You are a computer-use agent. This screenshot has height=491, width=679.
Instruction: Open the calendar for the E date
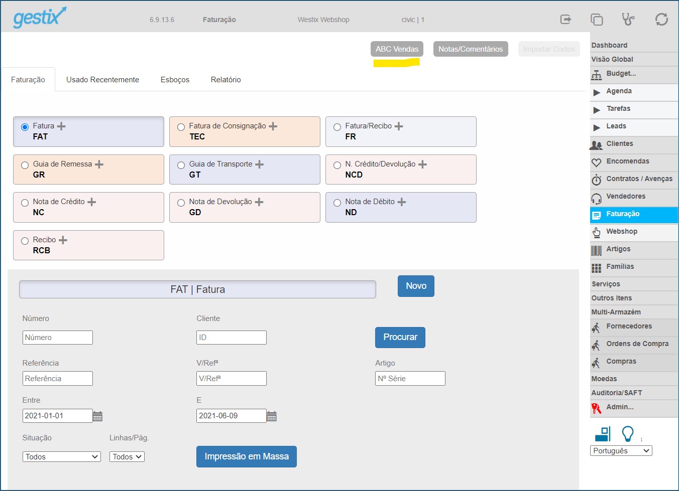pos(272,416)
